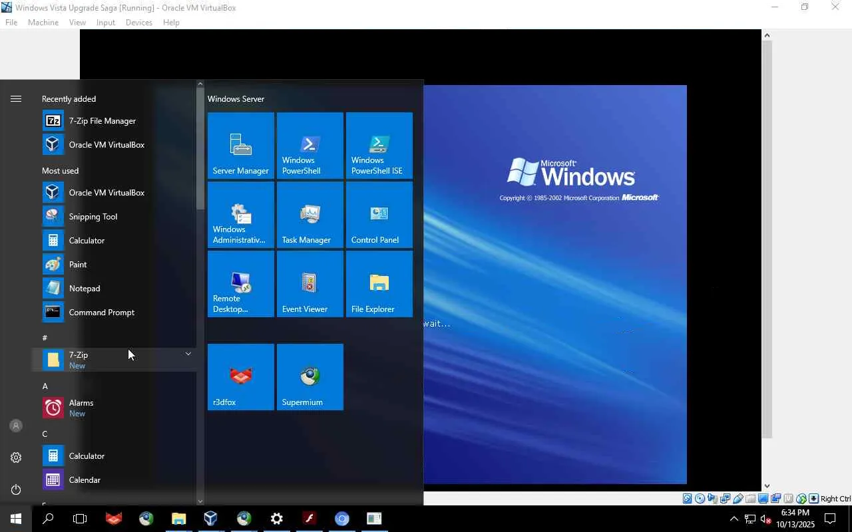Switch to VirtualBox on the taskbar
This screenshot has width=852, height=532.
coord(211,519)
